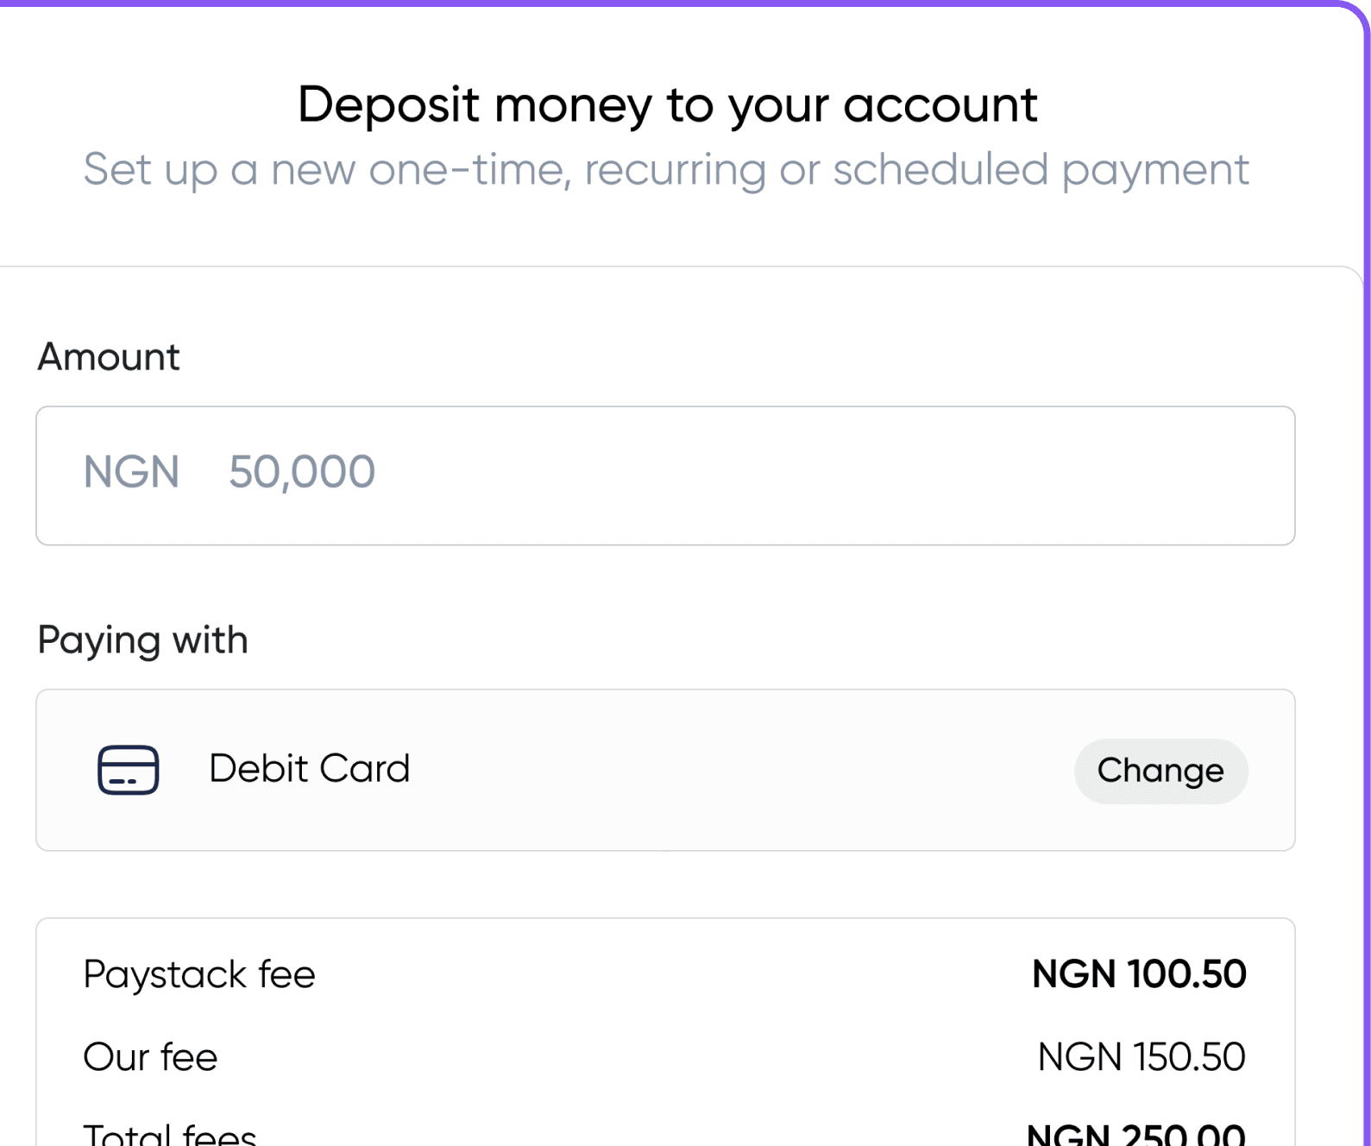Click the Amount field label
The image size is (1371, 1146).
pos(109,356)
